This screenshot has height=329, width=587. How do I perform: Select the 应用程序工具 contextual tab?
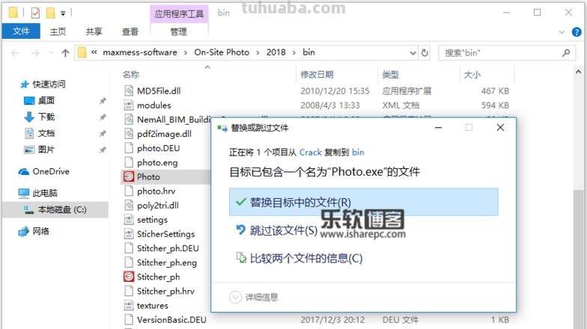point(179,13)
